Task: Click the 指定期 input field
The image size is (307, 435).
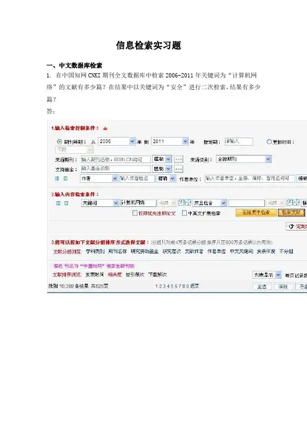Action: click(x=238, y=141)
